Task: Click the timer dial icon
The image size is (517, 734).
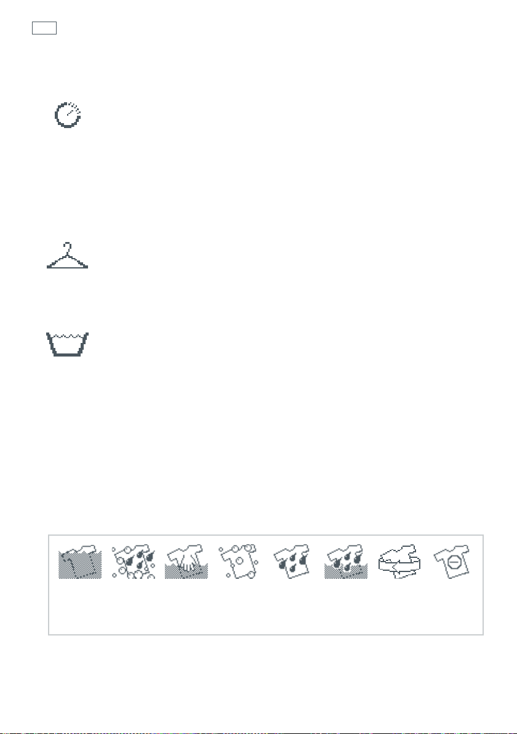Action: coord(68,115)
